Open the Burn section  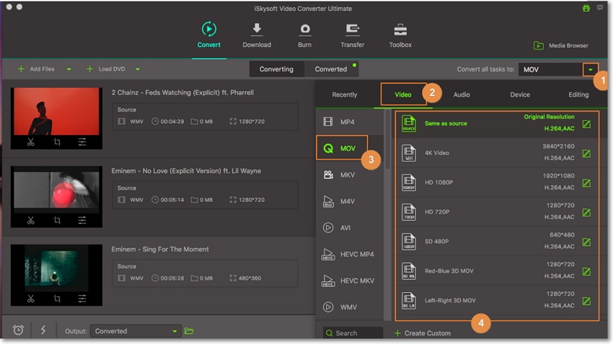pyautogui.click(x=304, y=35)
